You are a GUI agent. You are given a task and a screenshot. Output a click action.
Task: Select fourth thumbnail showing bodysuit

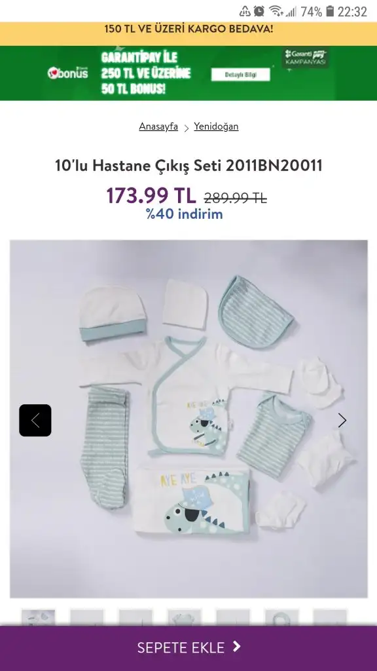click(184, 617)
